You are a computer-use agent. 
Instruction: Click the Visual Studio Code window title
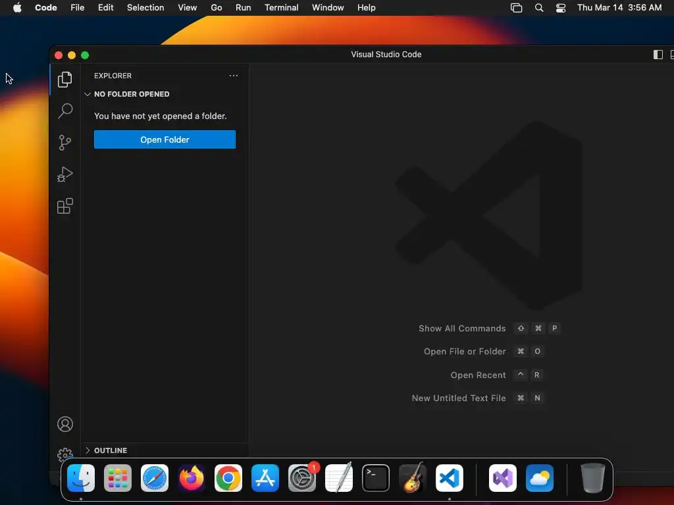[x=386, y=55]
